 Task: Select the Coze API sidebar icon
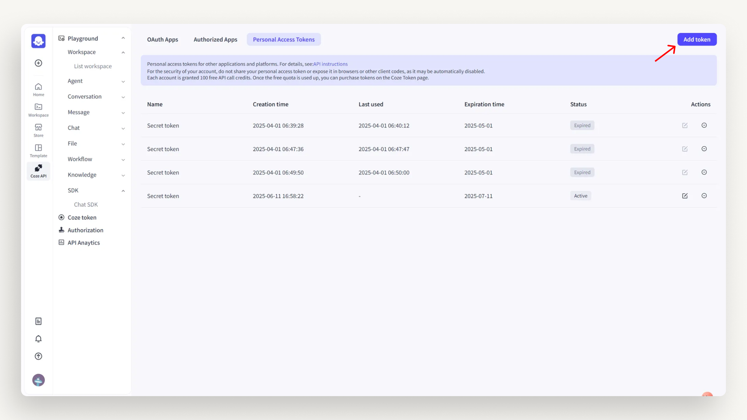point(38,171)
